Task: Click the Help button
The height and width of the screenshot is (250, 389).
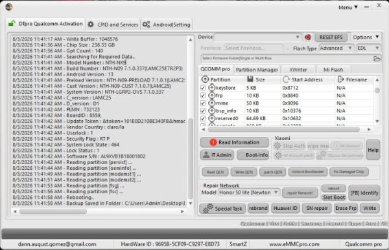Action: point(373,150)
